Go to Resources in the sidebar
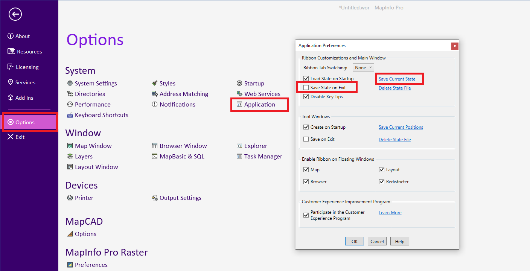 [x=25, y=52]
